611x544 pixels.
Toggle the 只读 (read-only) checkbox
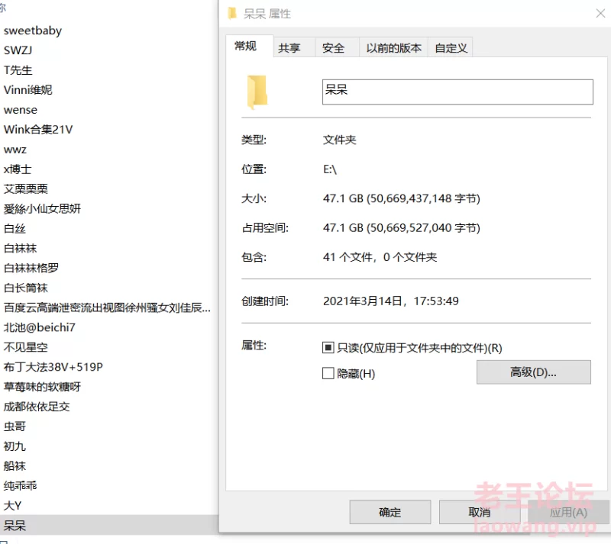pyautogui.click(x=328, y=347)
